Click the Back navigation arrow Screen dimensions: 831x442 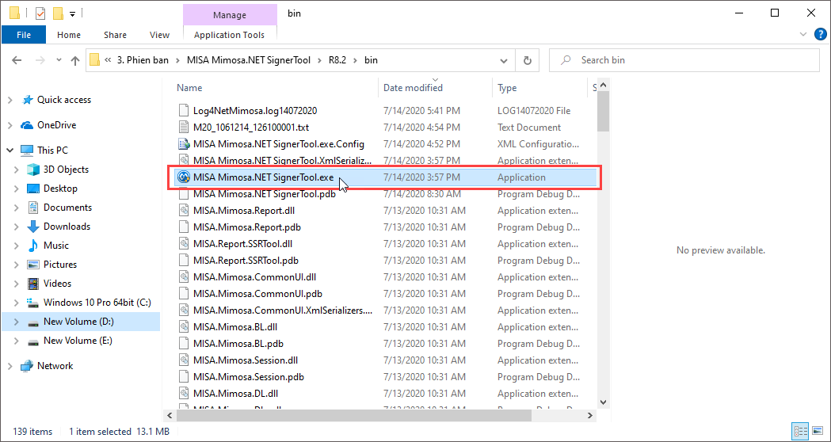(17, 60)
